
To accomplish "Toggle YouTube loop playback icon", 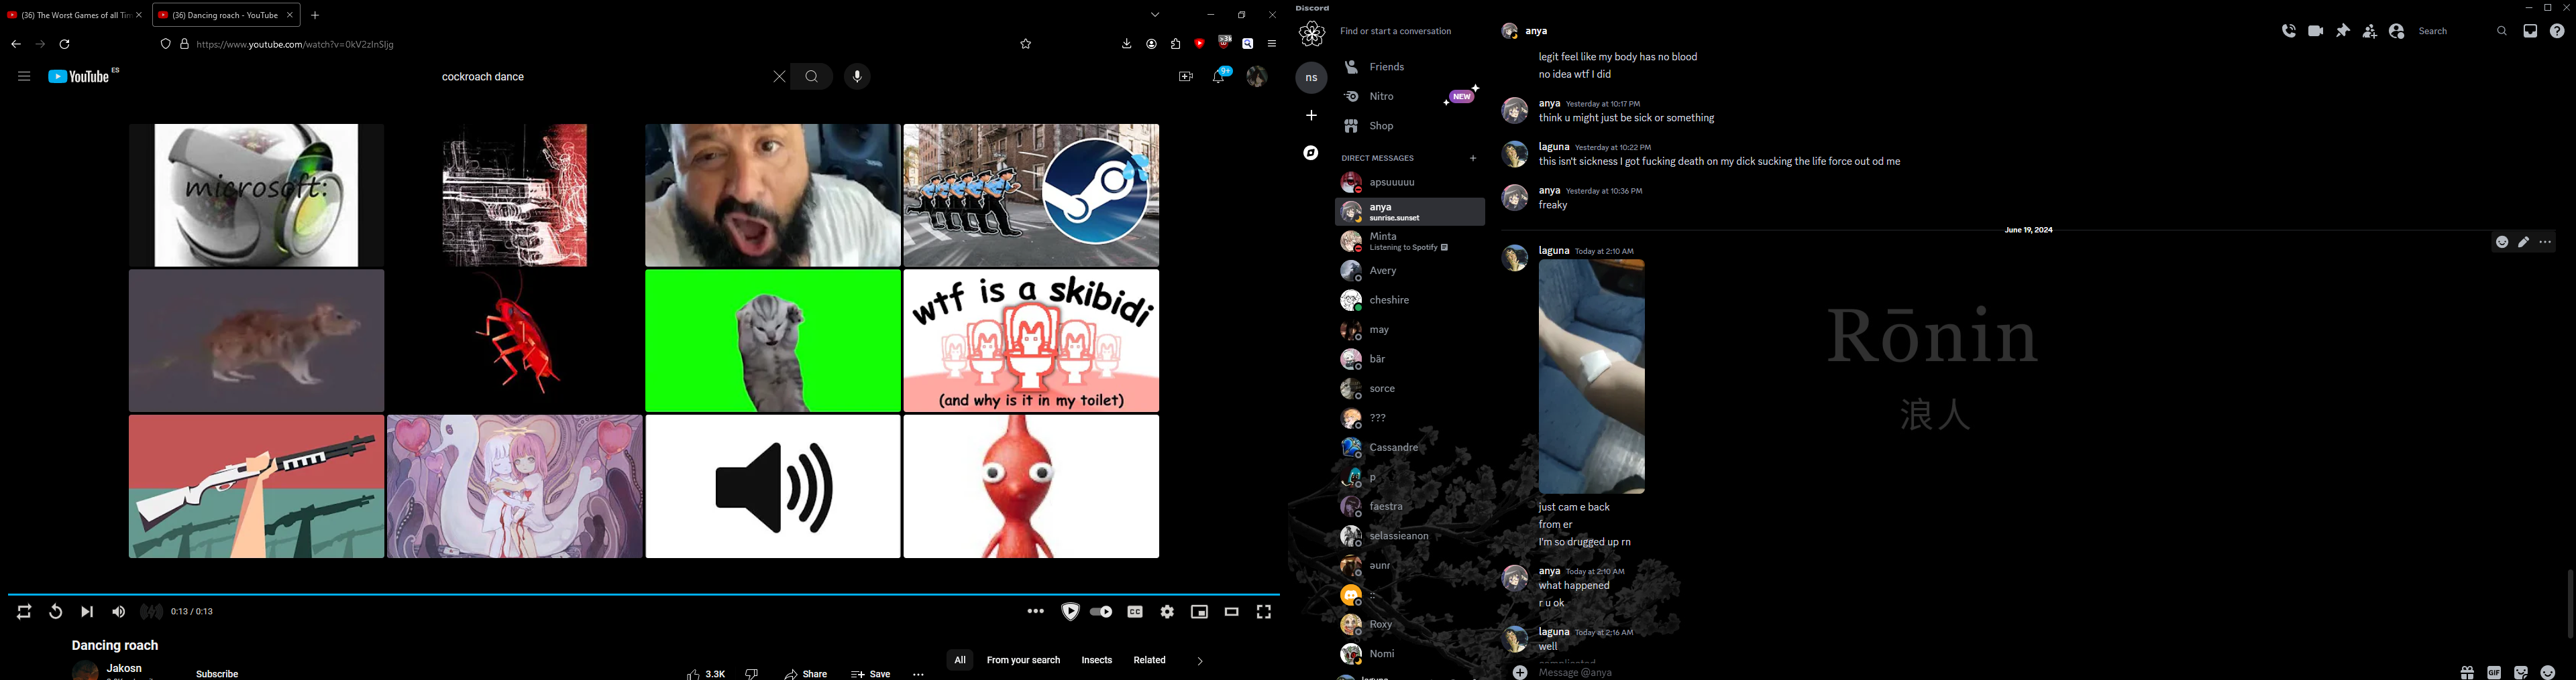I will pos(24,612).
